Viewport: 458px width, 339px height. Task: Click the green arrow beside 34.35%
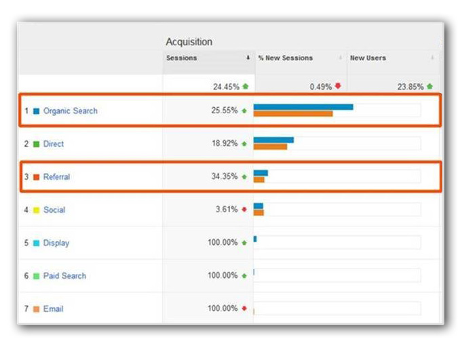coord(244,177)
